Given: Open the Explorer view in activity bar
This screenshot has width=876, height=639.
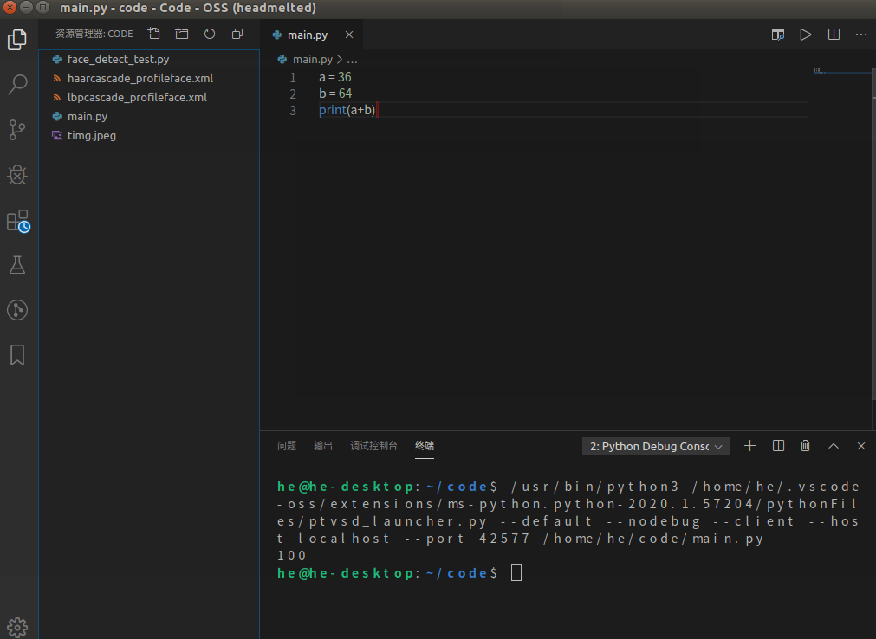Looking at the screenshot, I should [x=17, y=40].
